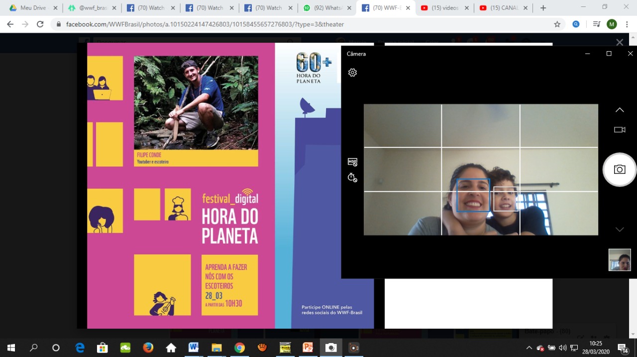Open the Chrome profile avatar M

(612, 24)
